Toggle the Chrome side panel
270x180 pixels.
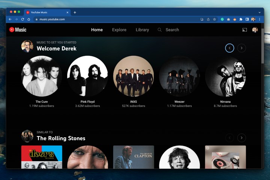pos(247,19)
